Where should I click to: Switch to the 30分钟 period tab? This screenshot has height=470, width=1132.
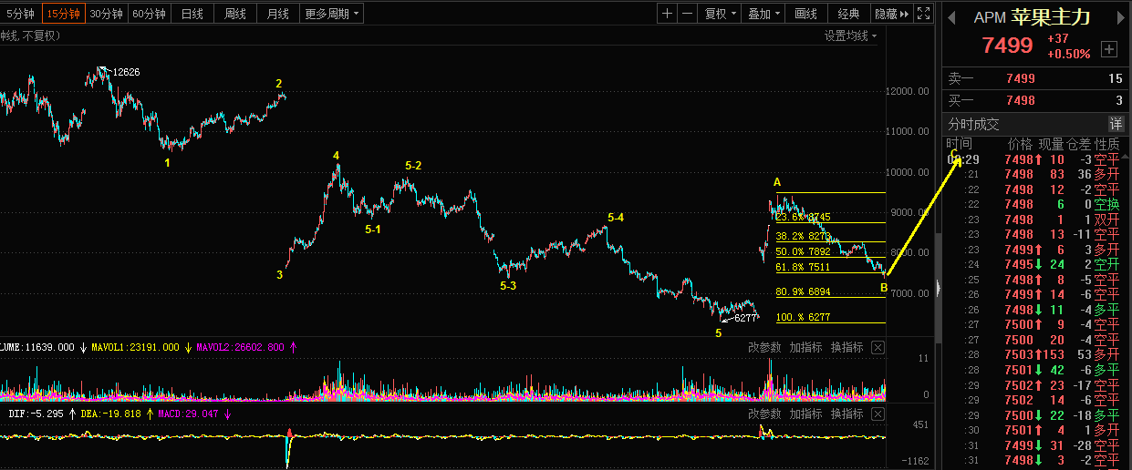point(106,14)
